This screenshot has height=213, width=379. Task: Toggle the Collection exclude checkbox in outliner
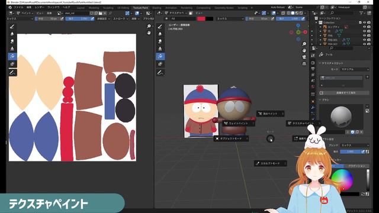click(x=360, y=22)
